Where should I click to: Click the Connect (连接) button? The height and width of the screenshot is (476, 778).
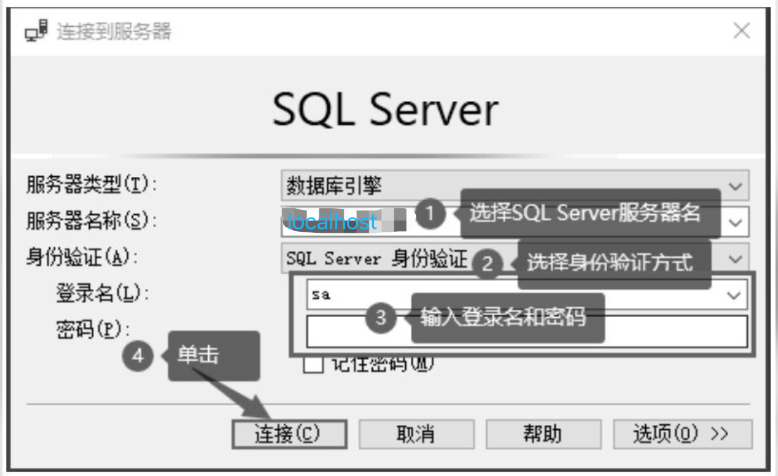(x=289, y=434)
